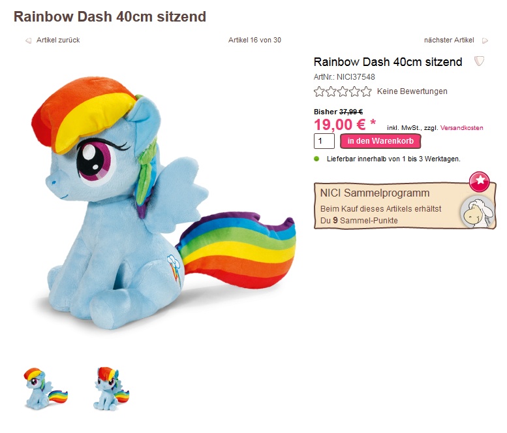
Task: Click the NICI sheep mascot icon
Action: (478, 212)
